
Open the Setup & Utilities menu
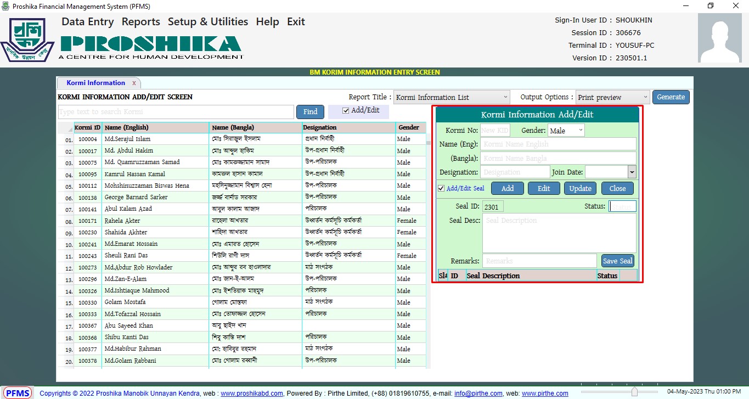point(208,22)
